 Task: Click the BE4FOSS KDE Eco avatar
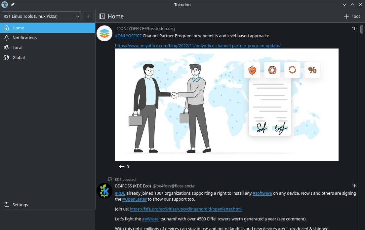(104, 191)
